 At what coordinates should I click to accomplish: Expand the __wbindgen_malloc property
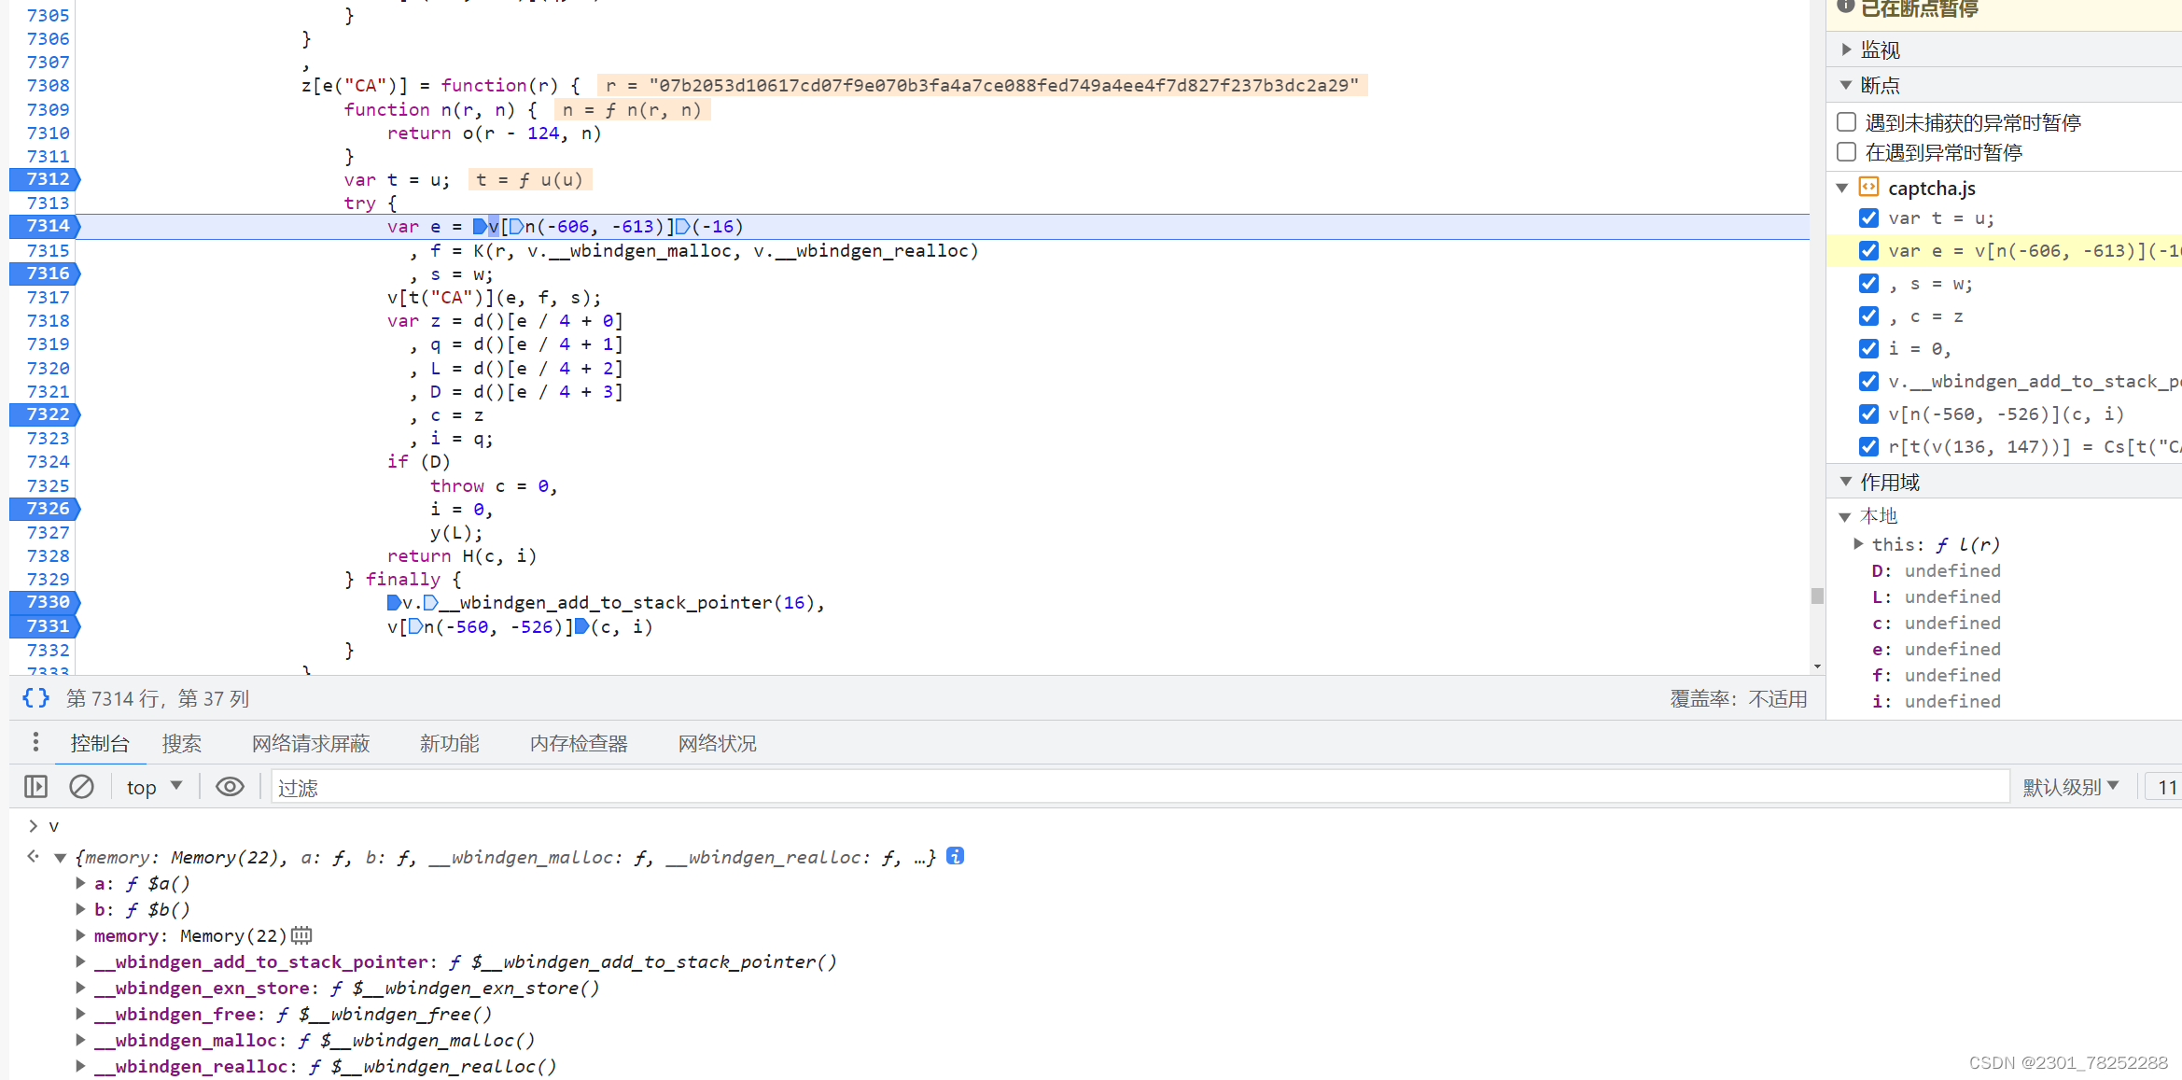[81, 1040]
